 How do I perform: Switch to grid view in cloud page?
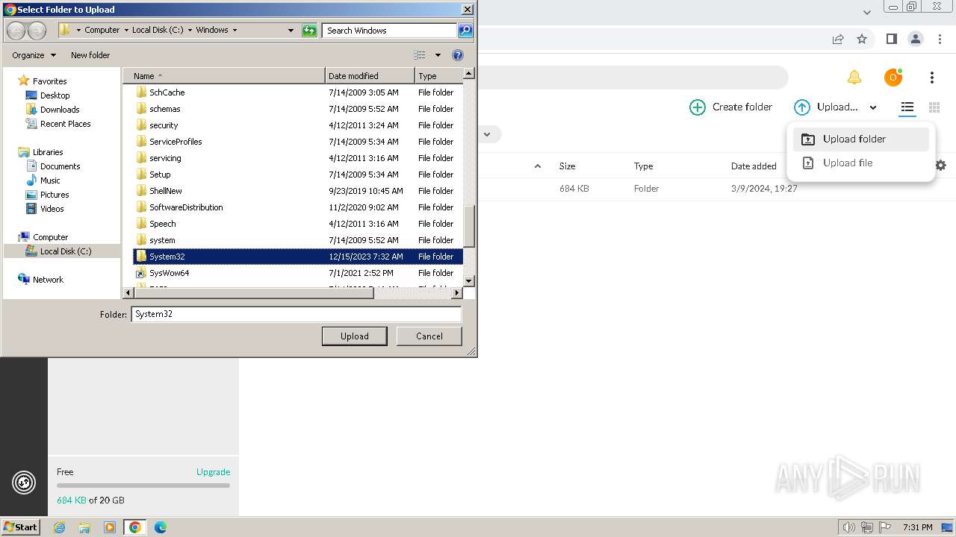click(x=934, y=107)
